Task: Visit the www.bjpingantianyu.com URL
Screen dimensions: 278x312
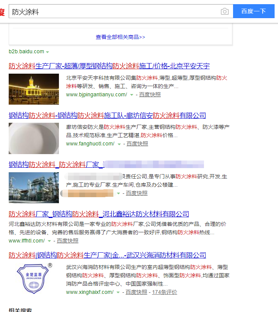Action: click(x=97, y=94)
